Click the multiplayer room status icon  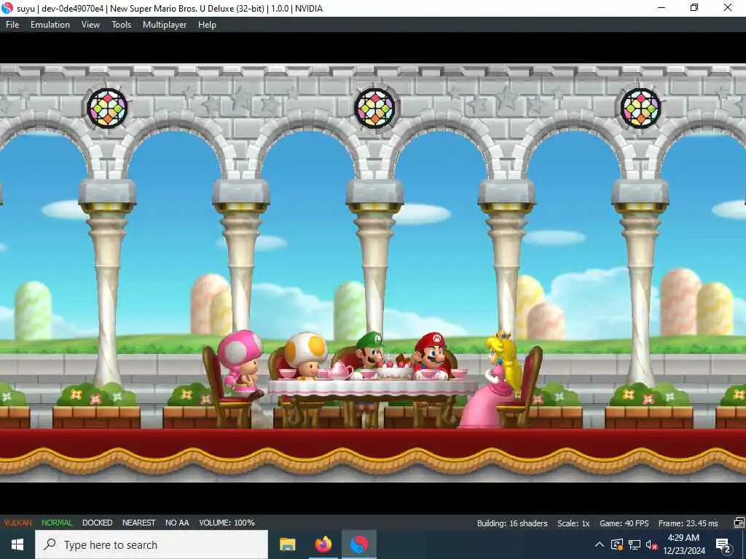(739, 523)
